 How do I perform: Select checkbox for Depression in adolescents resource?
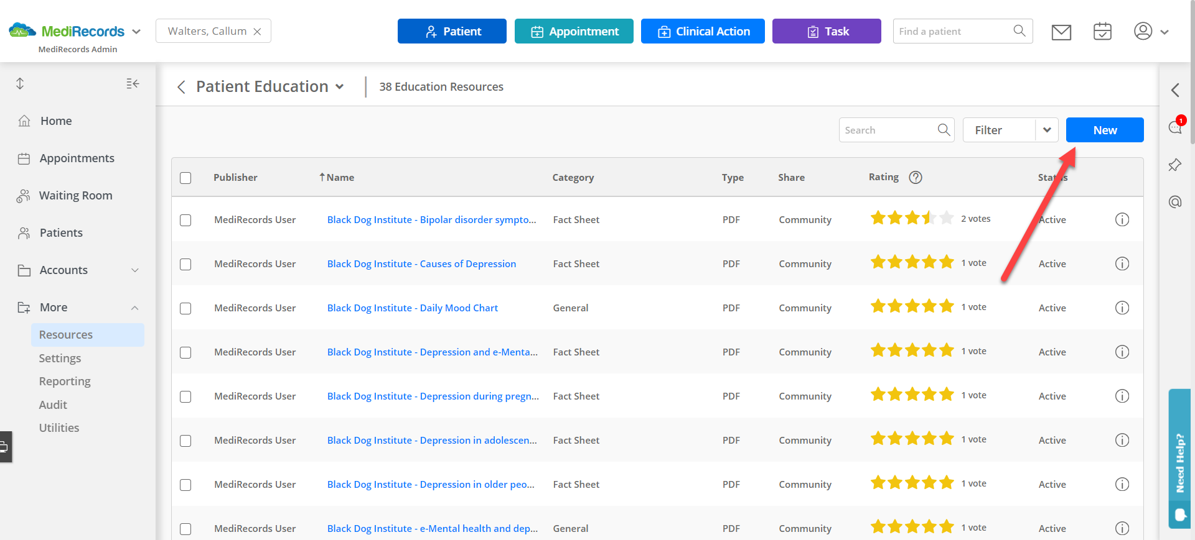point(185,441)
